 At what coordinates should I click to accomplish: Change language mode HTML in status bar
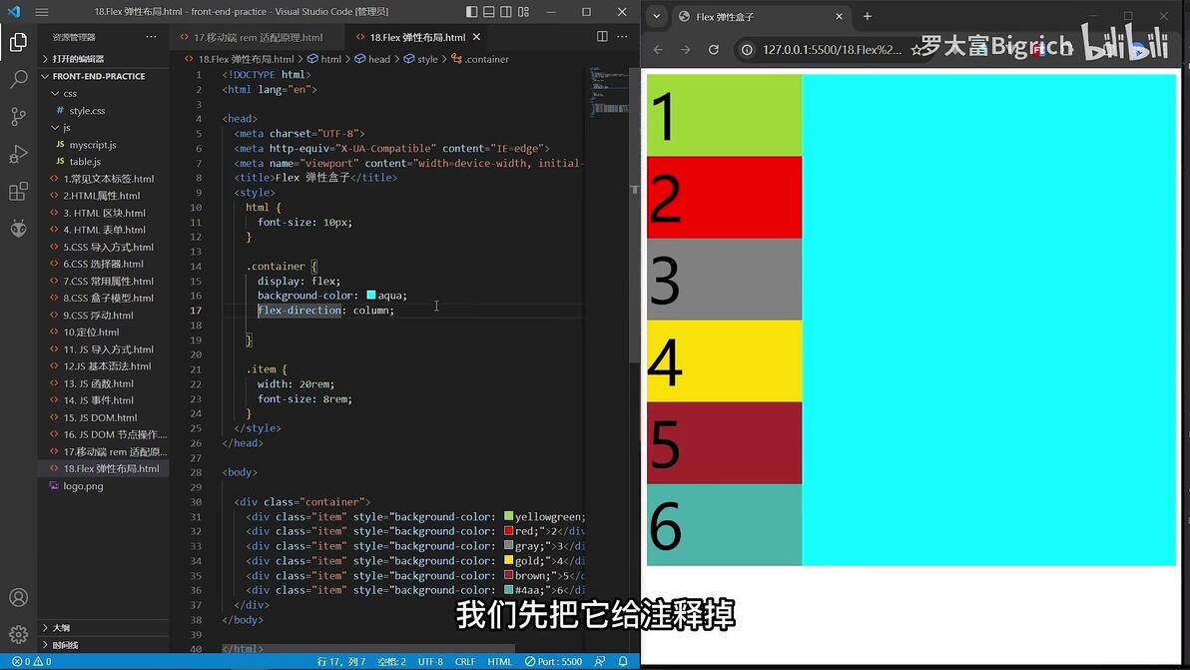pyautogui.click(x=499, y=662)
